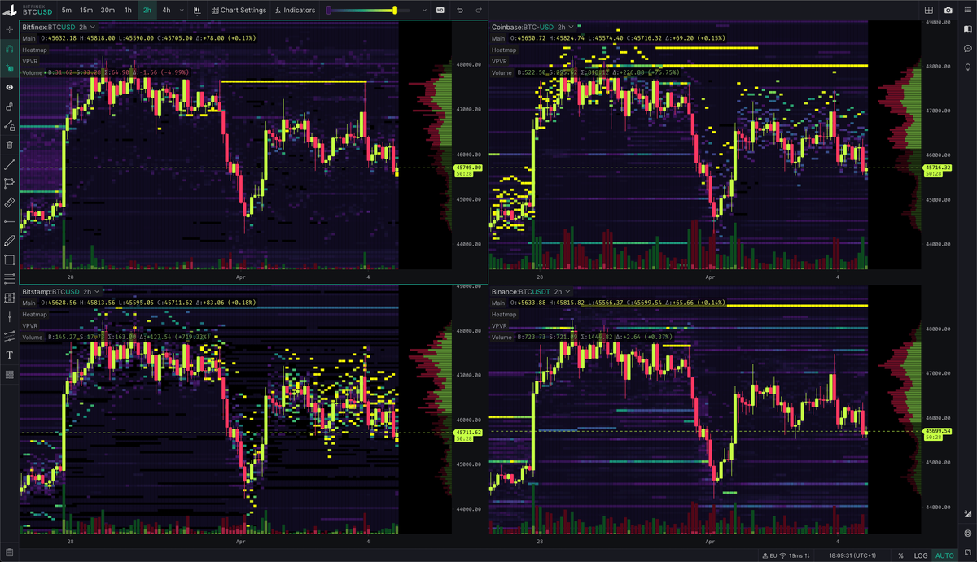Take a chart snapshot with the camera
Viewport: 977px width, 562px height.
point(949,11)
